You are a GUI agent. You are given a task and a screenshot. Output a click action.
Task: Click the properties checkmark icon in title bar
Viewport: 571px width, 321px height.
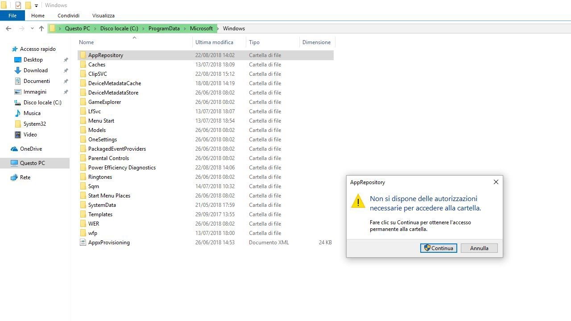[x=18, y=5]
